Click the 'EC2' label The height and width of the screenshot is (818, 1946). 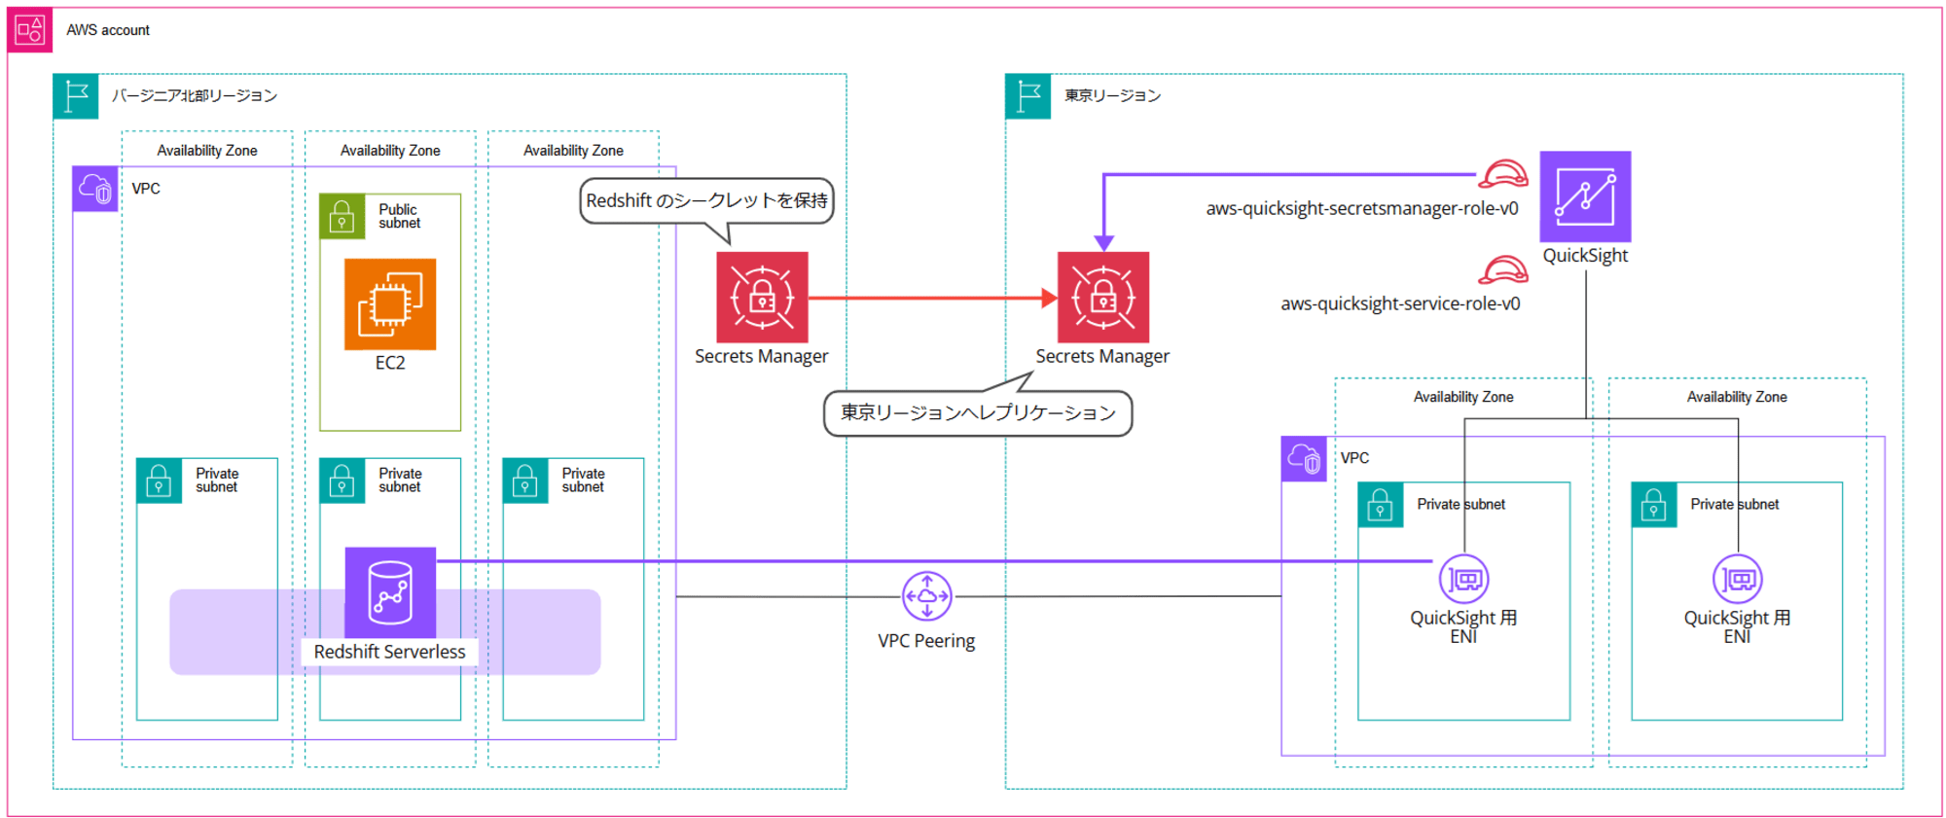pyautogui.click(x=390, y=363)
